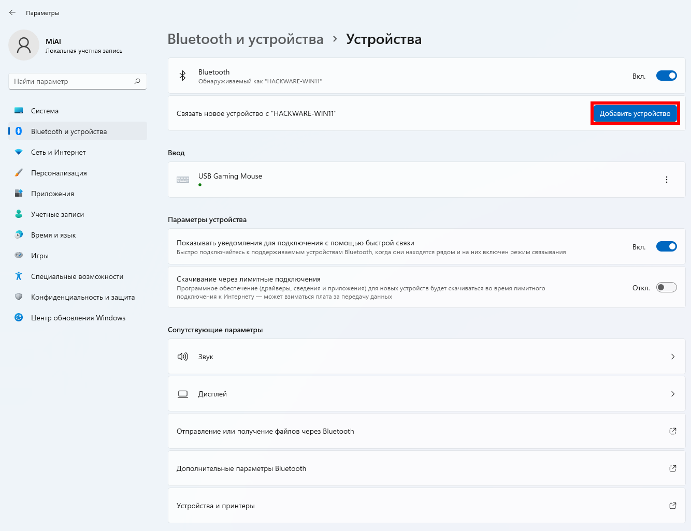Go to Приложения section
Image resolution: width=691 pixels, height=531 pixels.
click(78, 194)
